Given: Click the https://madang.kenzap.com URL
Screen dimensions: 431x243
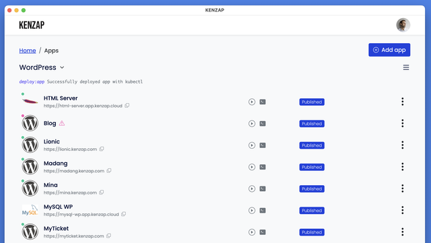Looking at the screenshot, I should coord(74,171).
